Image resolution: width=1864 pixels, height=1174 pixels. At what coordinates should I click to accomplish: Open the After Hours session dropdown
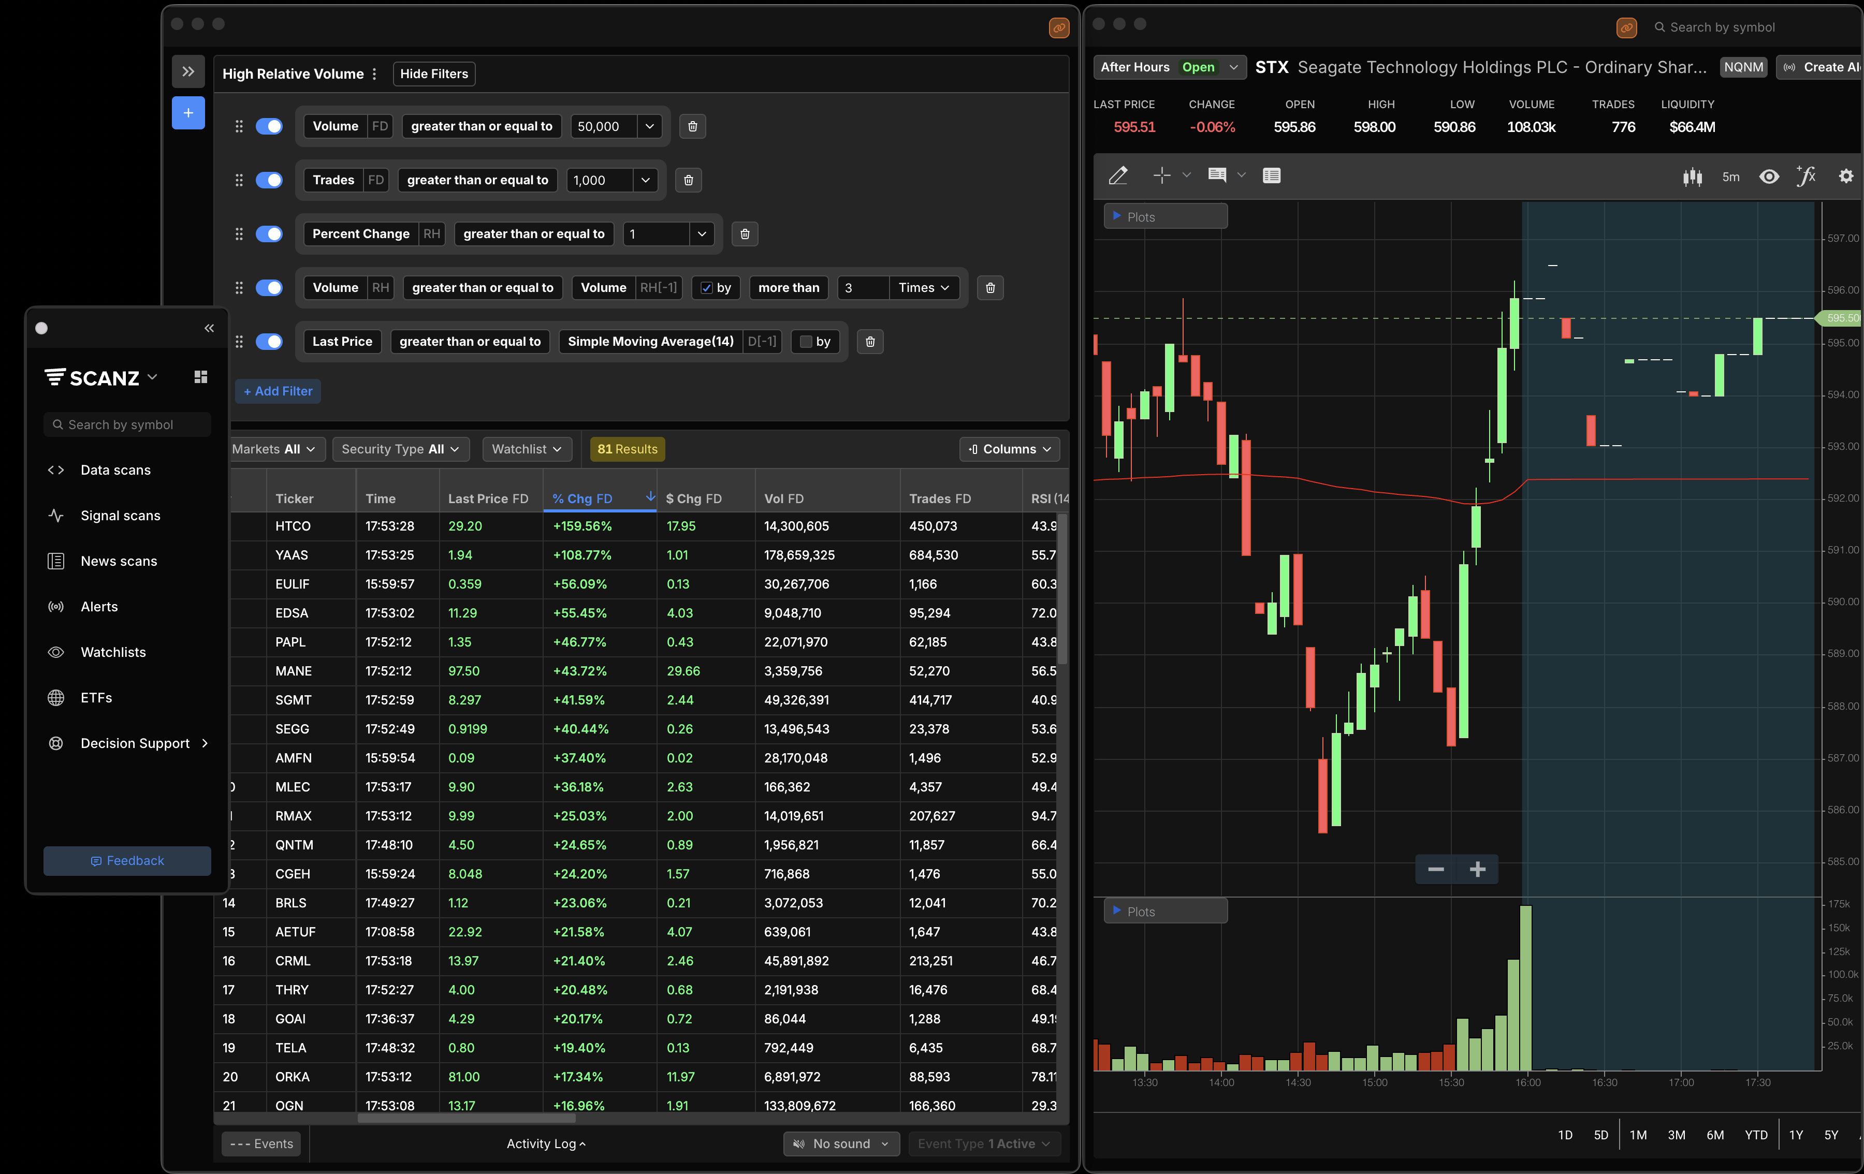point(1169,67)
